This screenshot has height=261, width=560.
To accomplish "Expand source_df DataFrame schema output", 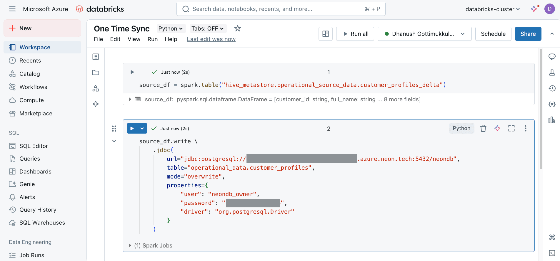I will click(130, 99).
